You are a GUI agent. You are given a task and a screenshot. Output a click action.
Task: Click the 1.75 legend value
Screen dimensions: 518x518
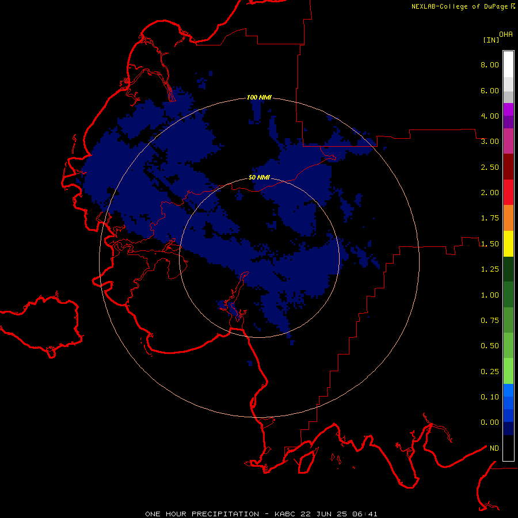490,218
